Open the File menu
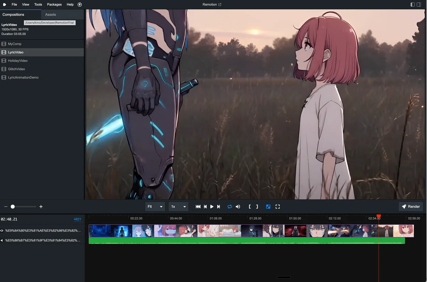Image resolution: width=427 pixels, height=282 pixels. (14, 5)
